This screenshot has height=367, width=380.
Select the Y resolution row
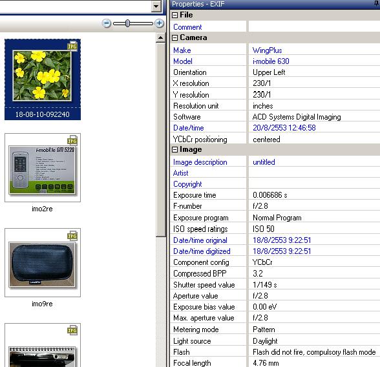(x=275, y=94)
